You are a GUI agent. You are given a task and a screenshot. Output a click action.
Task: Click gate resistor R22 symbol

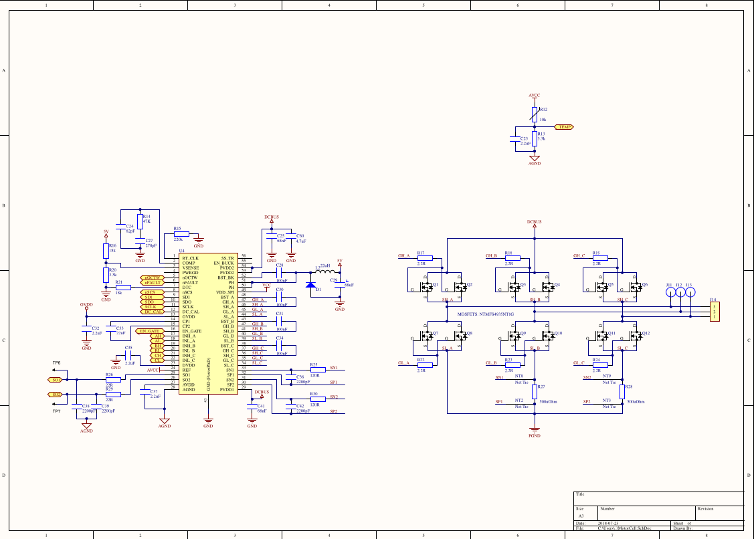coord(425,365)
